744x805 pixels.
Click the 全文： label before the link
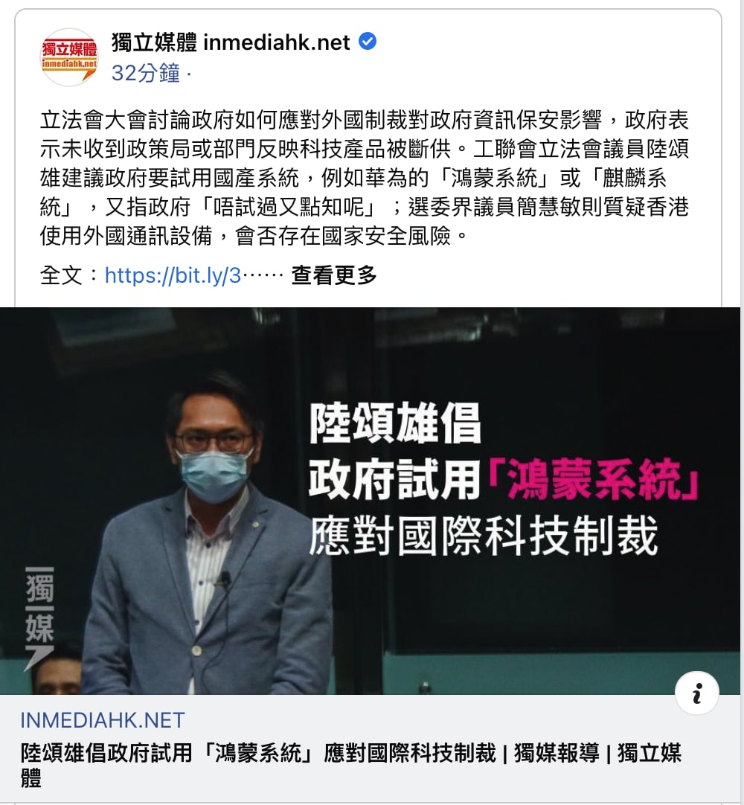pyautogui.click(x=70, y=276)
